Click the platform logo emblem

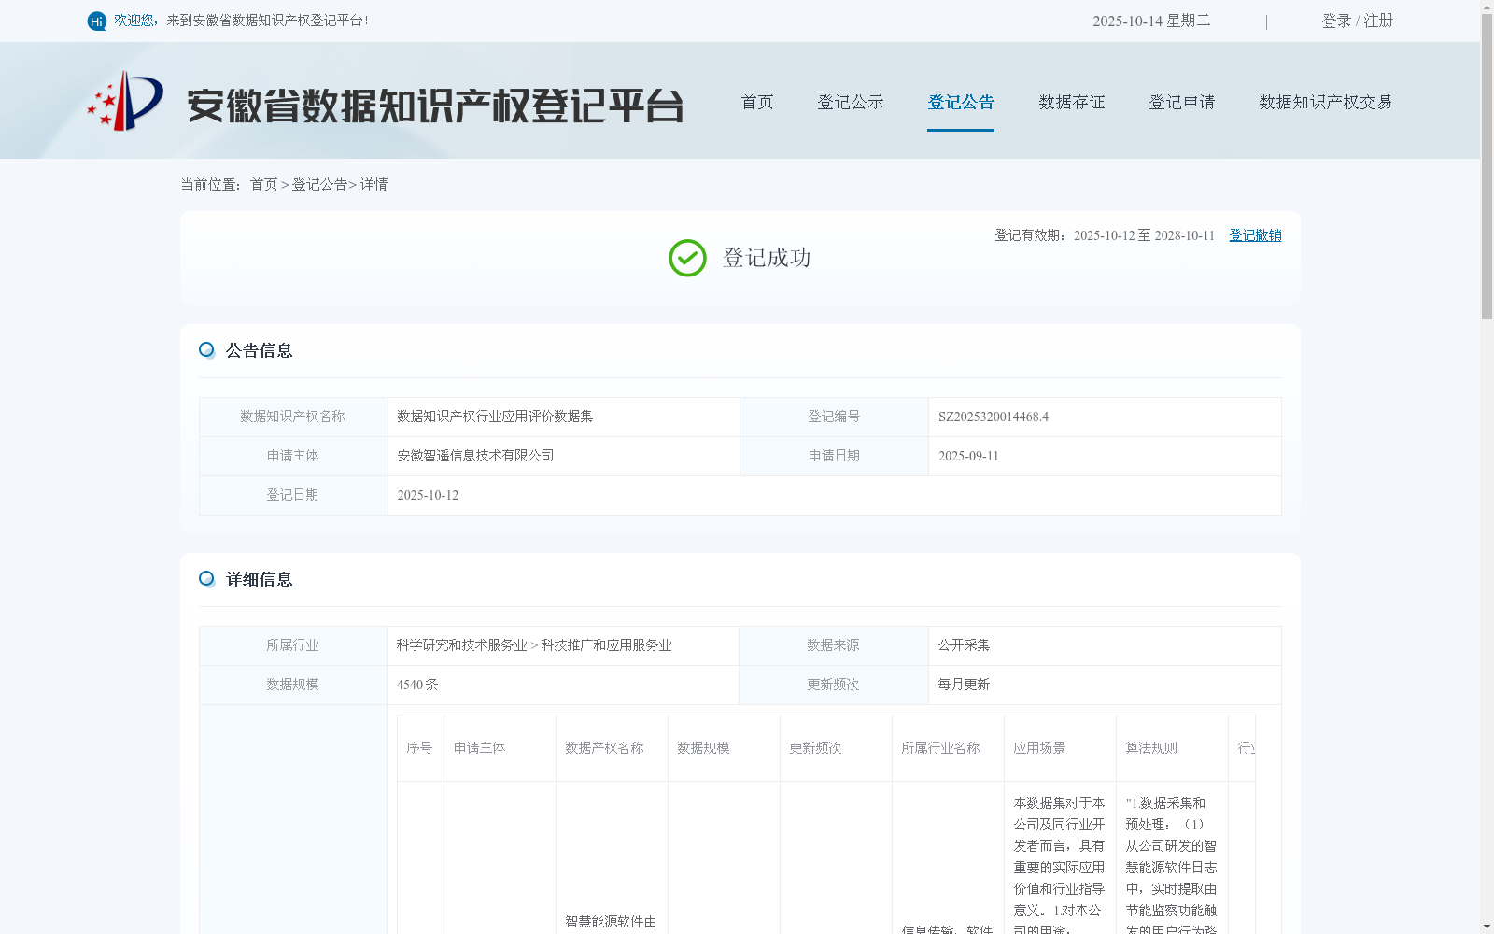coord(125,101)
